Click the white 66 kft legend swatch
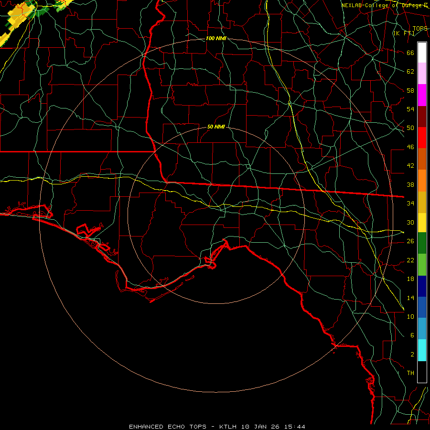Screen dimensions: 430x430 [422, 53]
